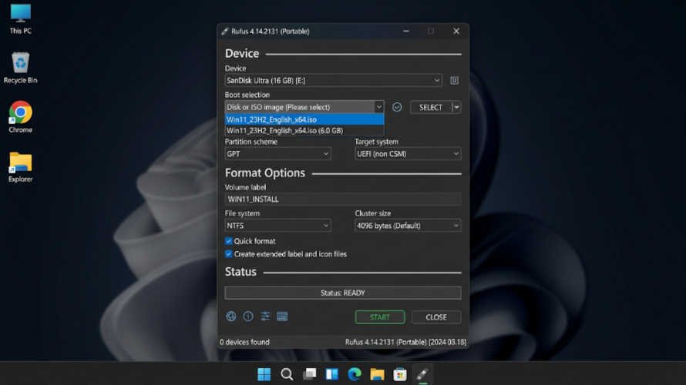Click the save device image icon
Viewport: 686px width, 385px height.
454,80
